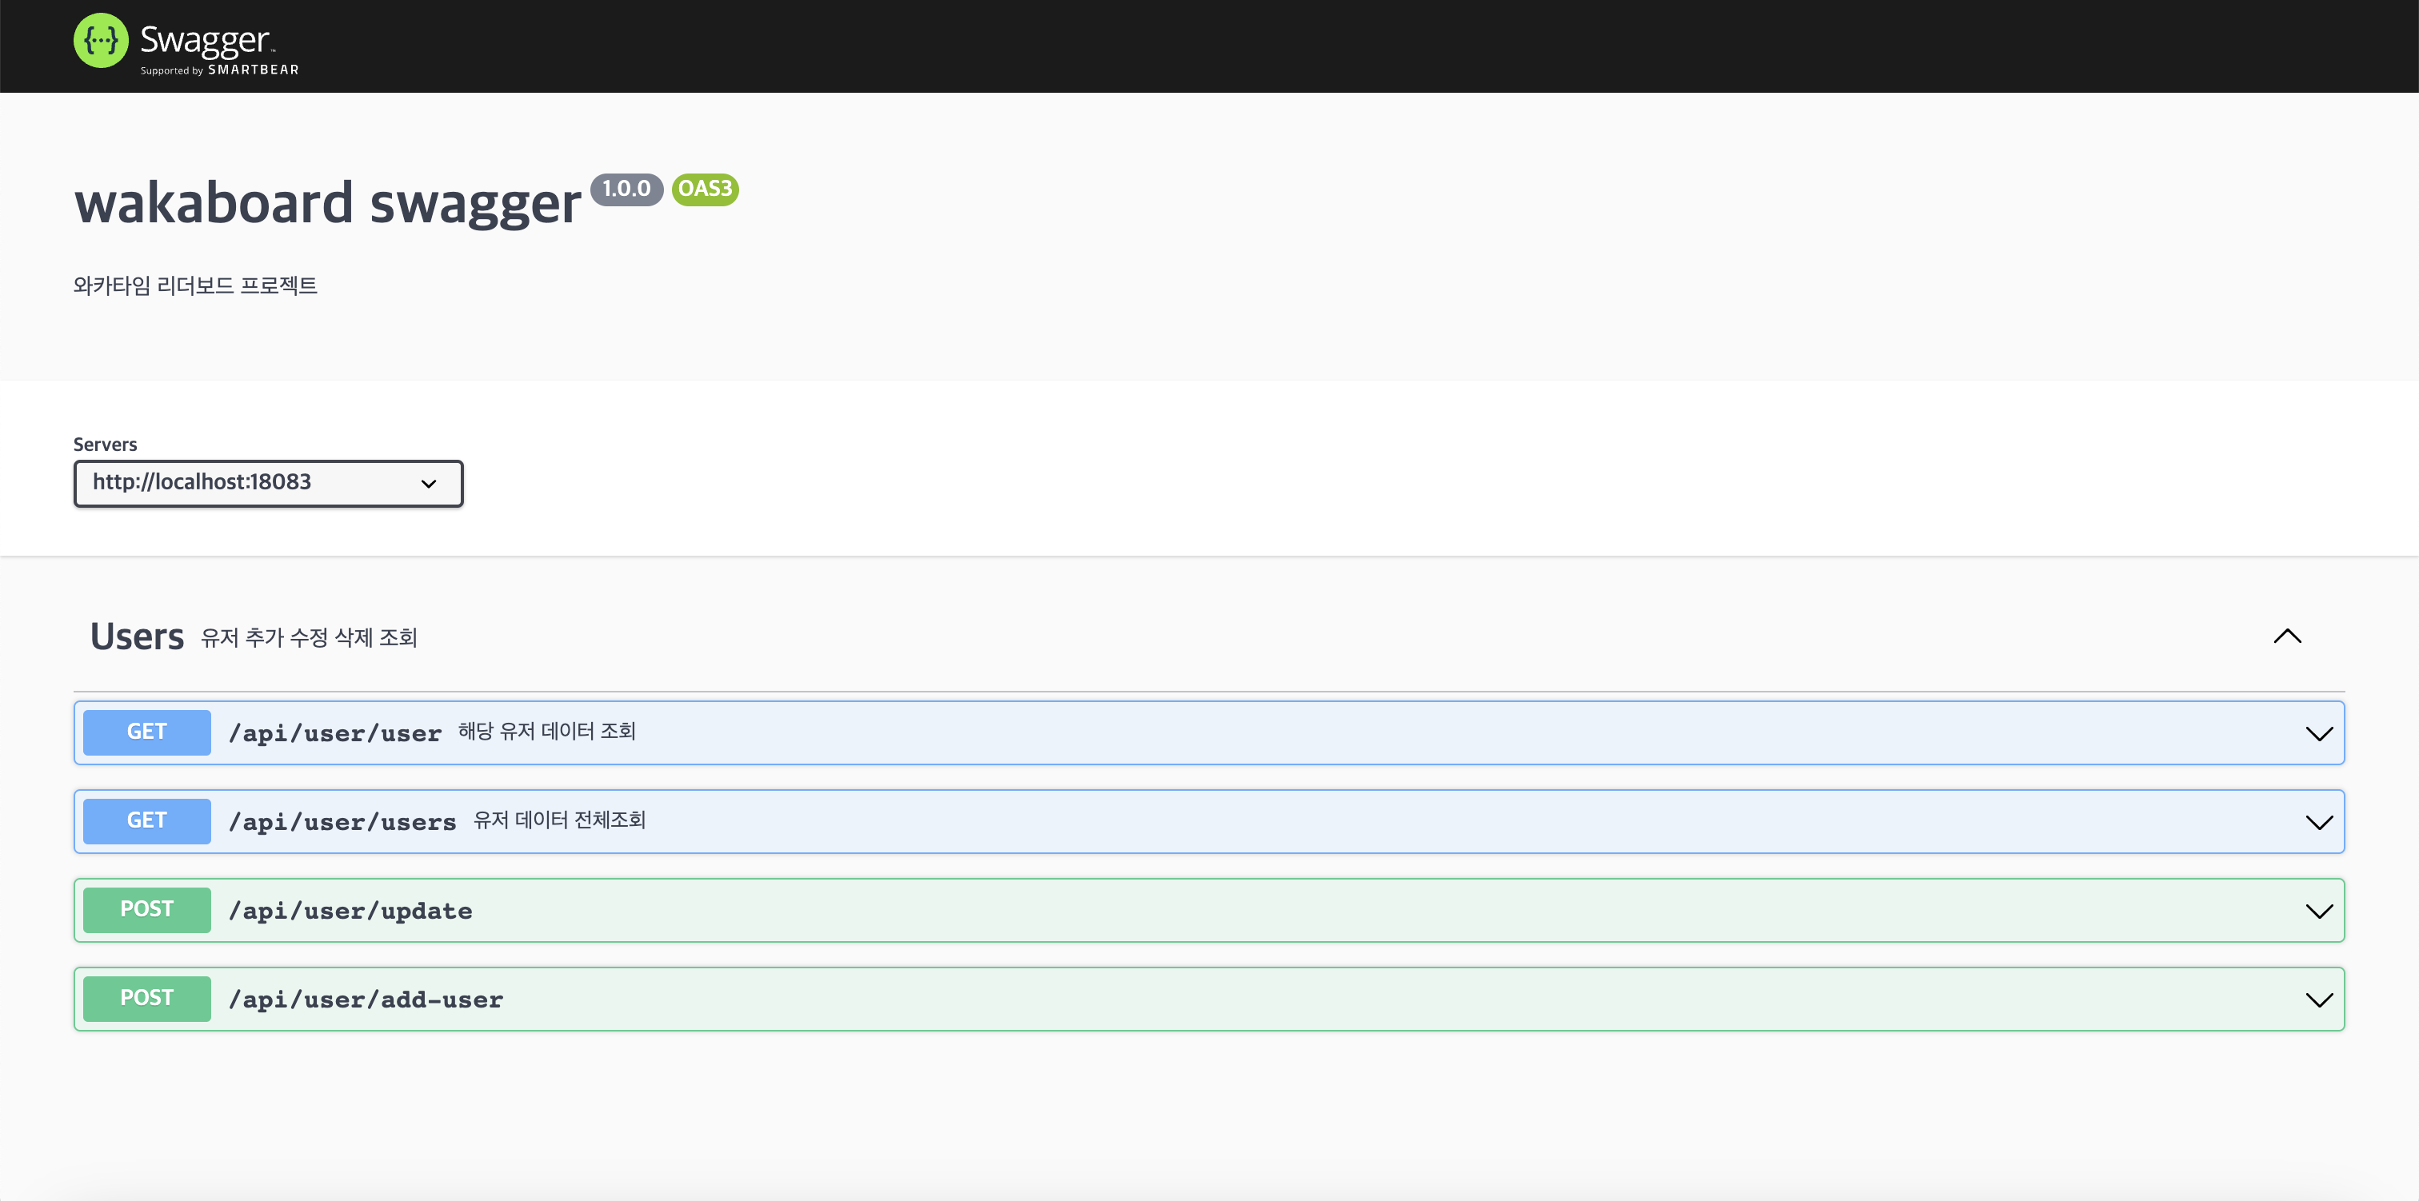
Task: Click the OAS3 badge
Action: [704, 189]
